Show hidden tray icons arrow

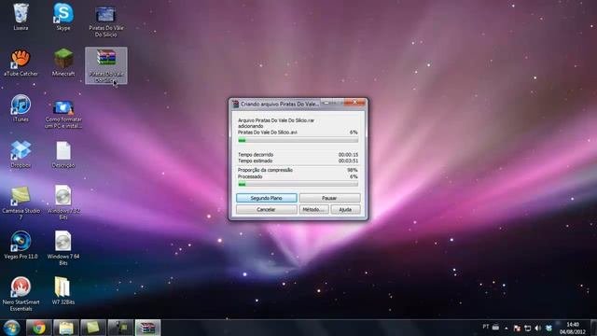coord(506,328)
